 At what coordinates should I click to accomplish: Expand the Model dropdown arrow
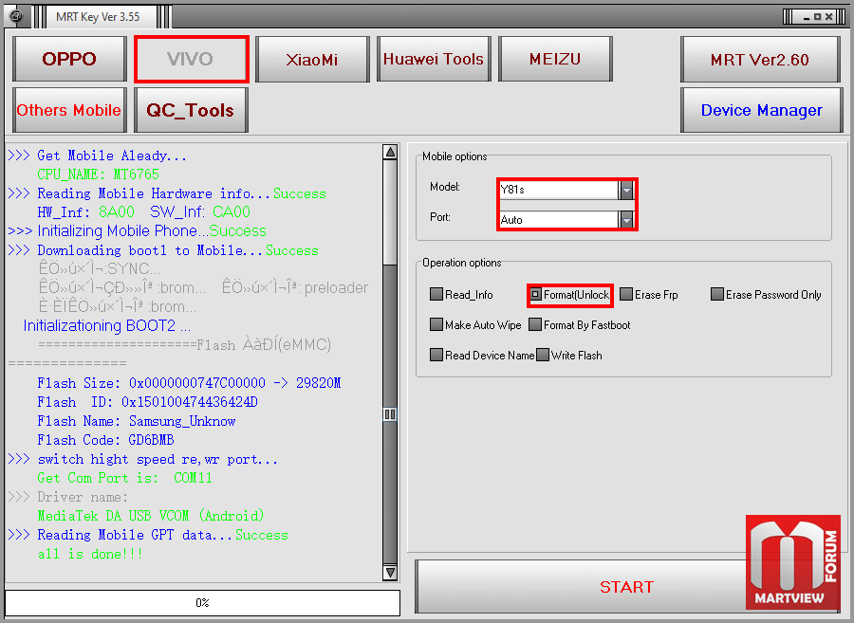pos(626,190)
